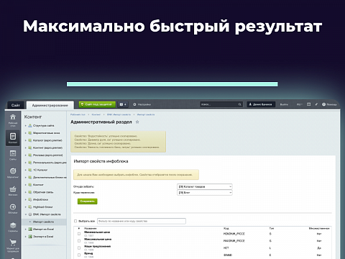Tick the Выбрать все checkbox
Image resolution: width=345 pixels, height=259 pixels.
[75, 221]
